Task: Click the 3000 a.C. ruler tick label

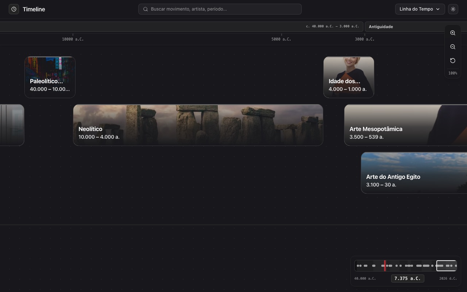Action: coord(364,39)
